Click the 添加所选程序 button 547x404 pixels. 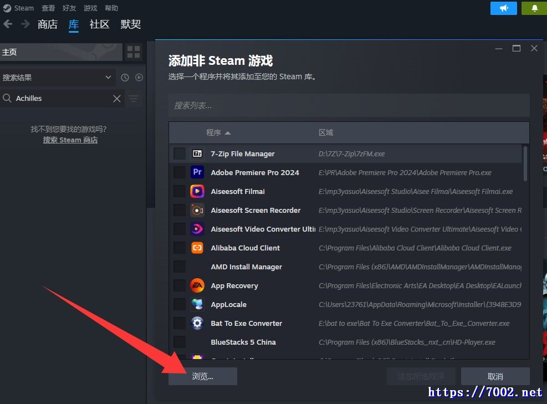tap(421, 376)
